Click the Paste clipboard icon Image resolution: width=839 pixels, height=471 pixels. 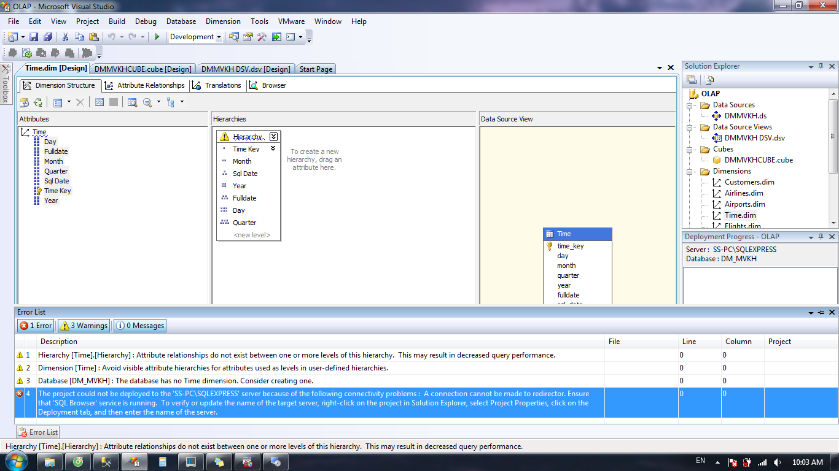(93, 37)
